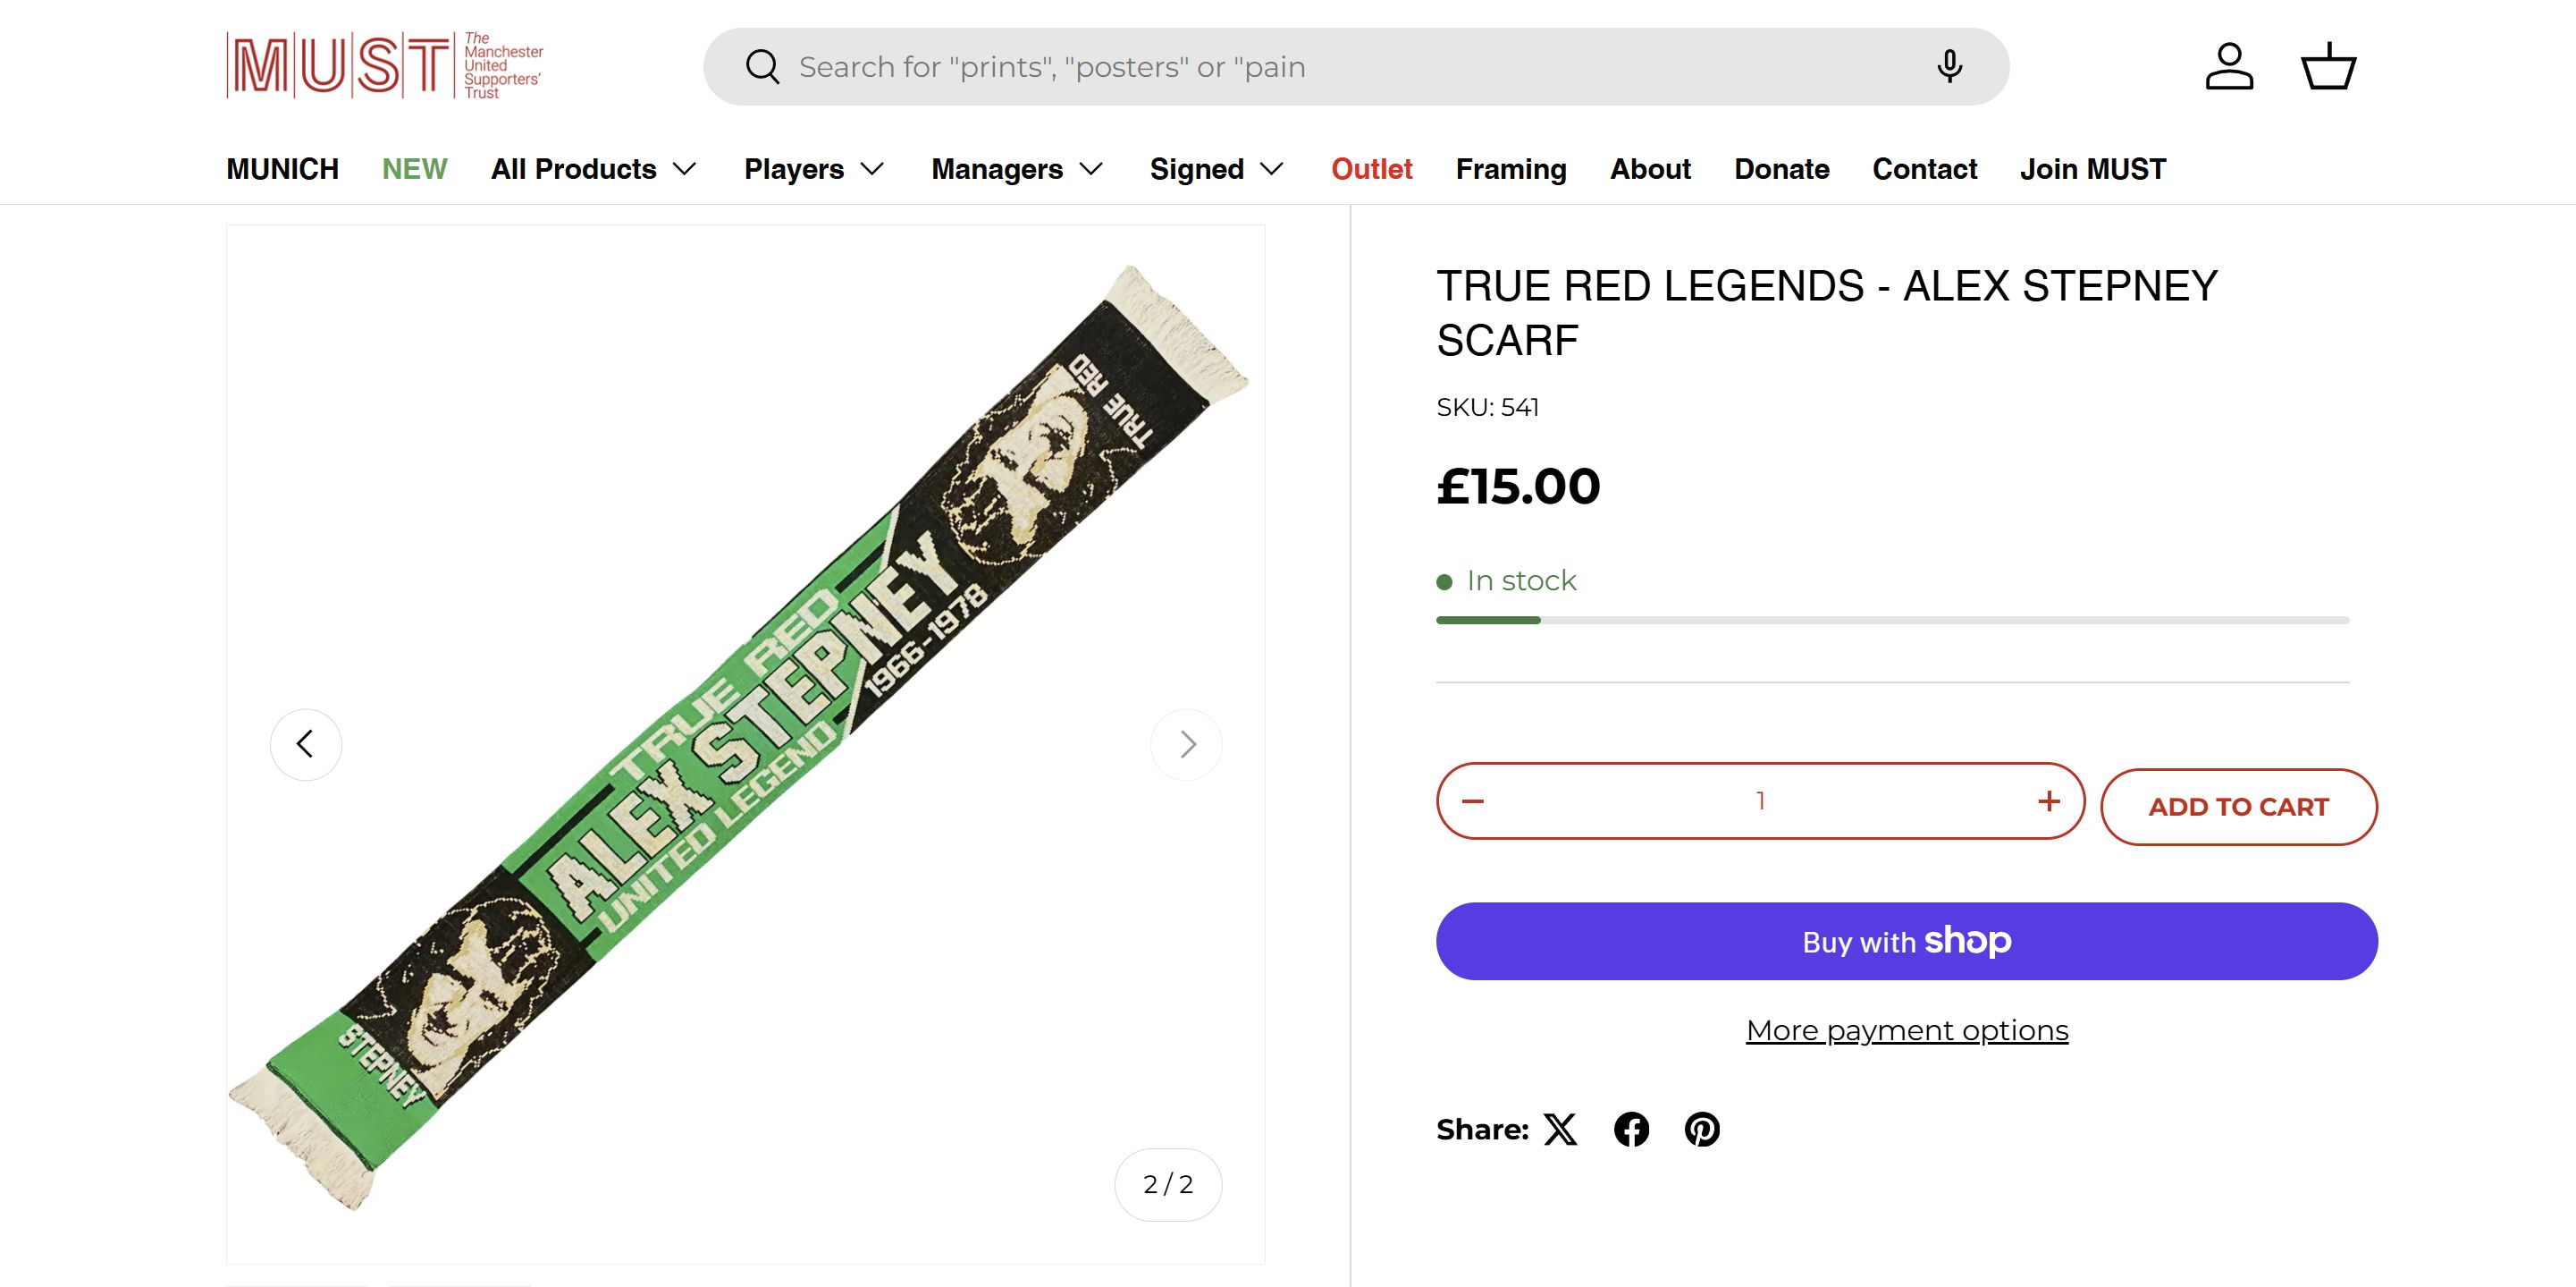Click the magnifying glass search icon
The height and width of the screenshot is (1287, 2576).
pyautogui.click(x=762, y=67)
